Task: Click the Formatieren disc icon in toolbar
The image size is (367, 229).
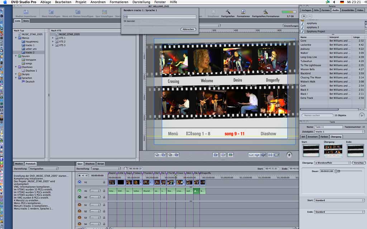Action: pyautogui.click(x=243, y=12)
